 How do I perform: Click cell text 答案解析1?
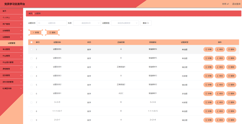tap(153, 93)
